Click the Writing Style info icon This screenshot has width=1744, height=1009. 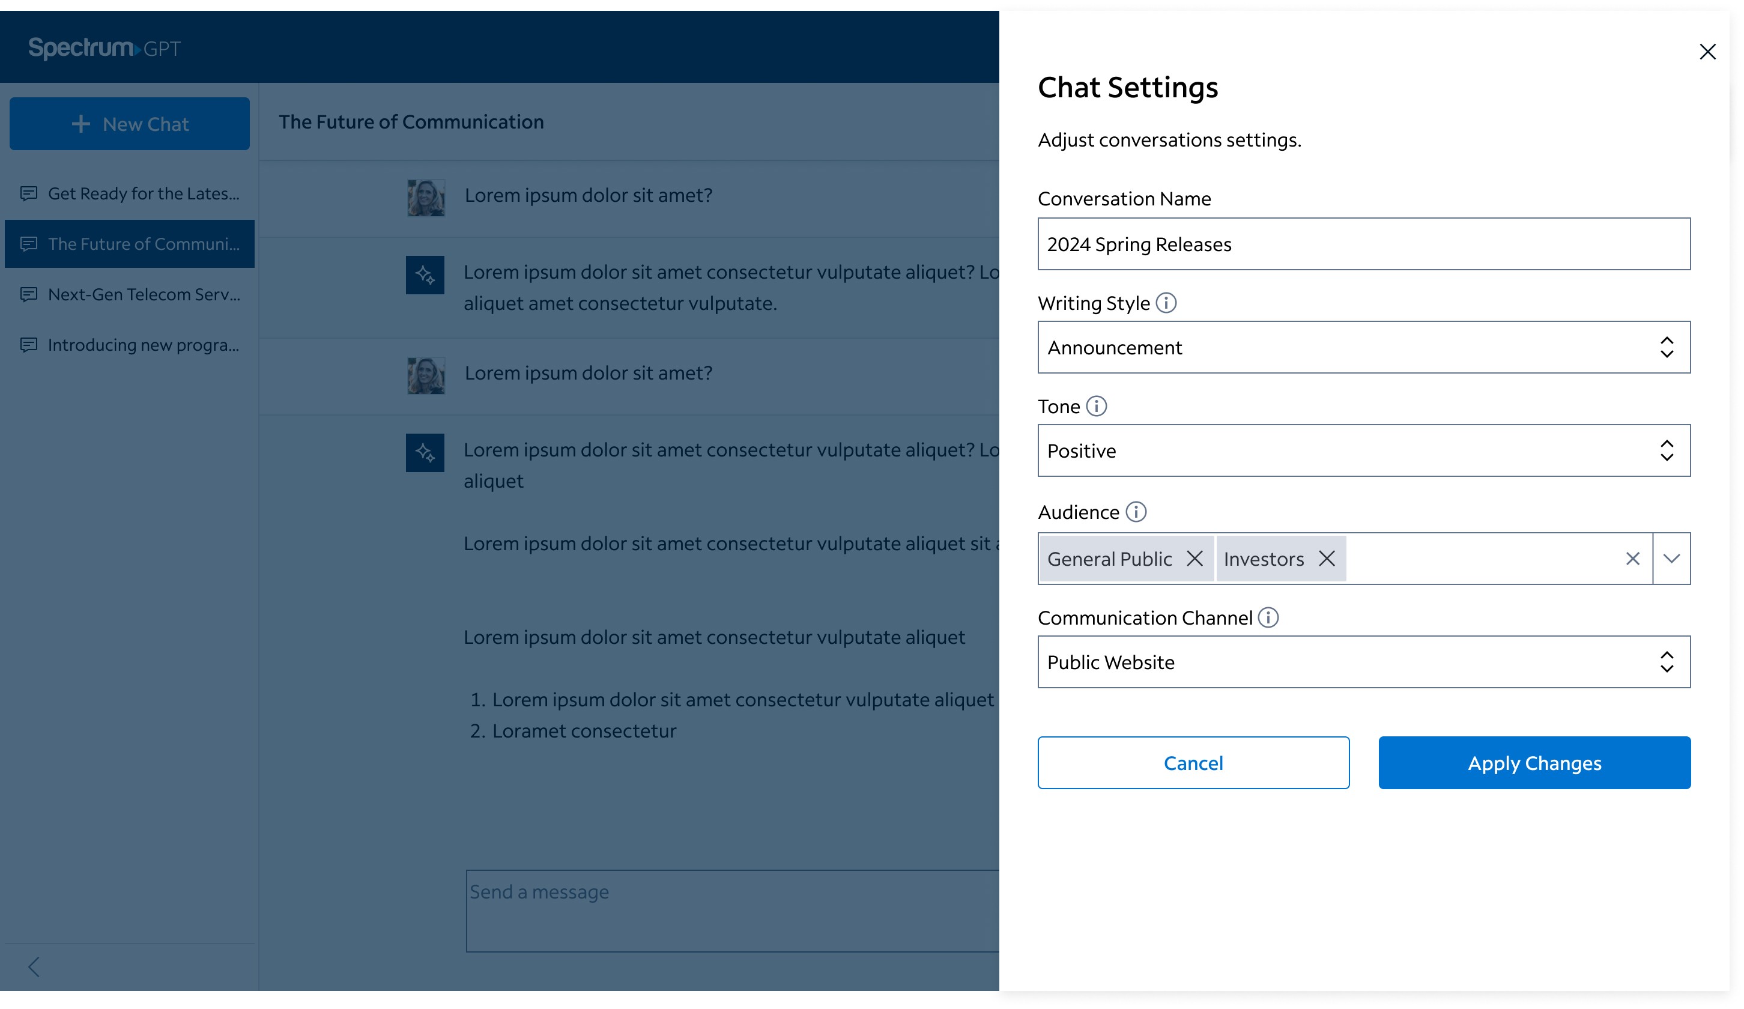(x=1166, y=303)
